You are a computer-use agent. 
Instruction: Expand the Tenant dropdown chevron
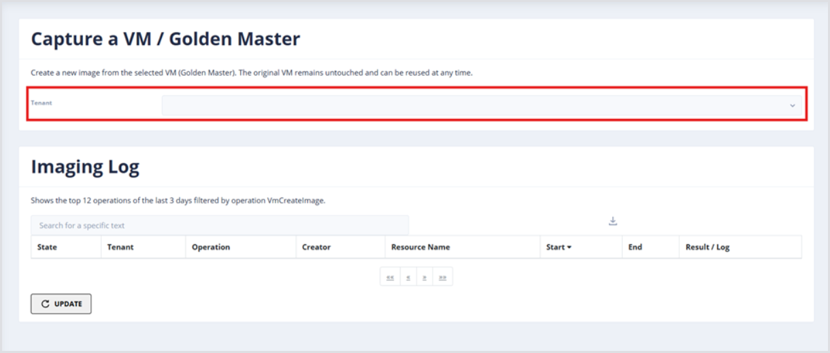[792, 106]
